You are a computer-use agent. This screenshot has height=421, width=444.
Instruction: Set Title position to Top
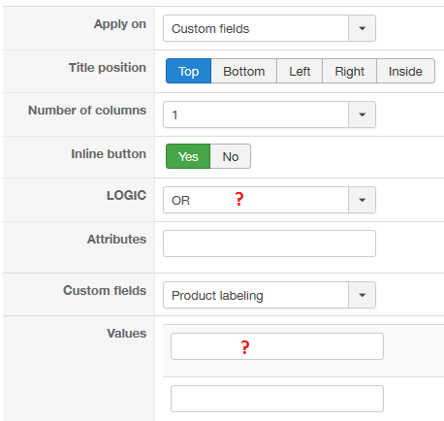(x=188, y=71)
